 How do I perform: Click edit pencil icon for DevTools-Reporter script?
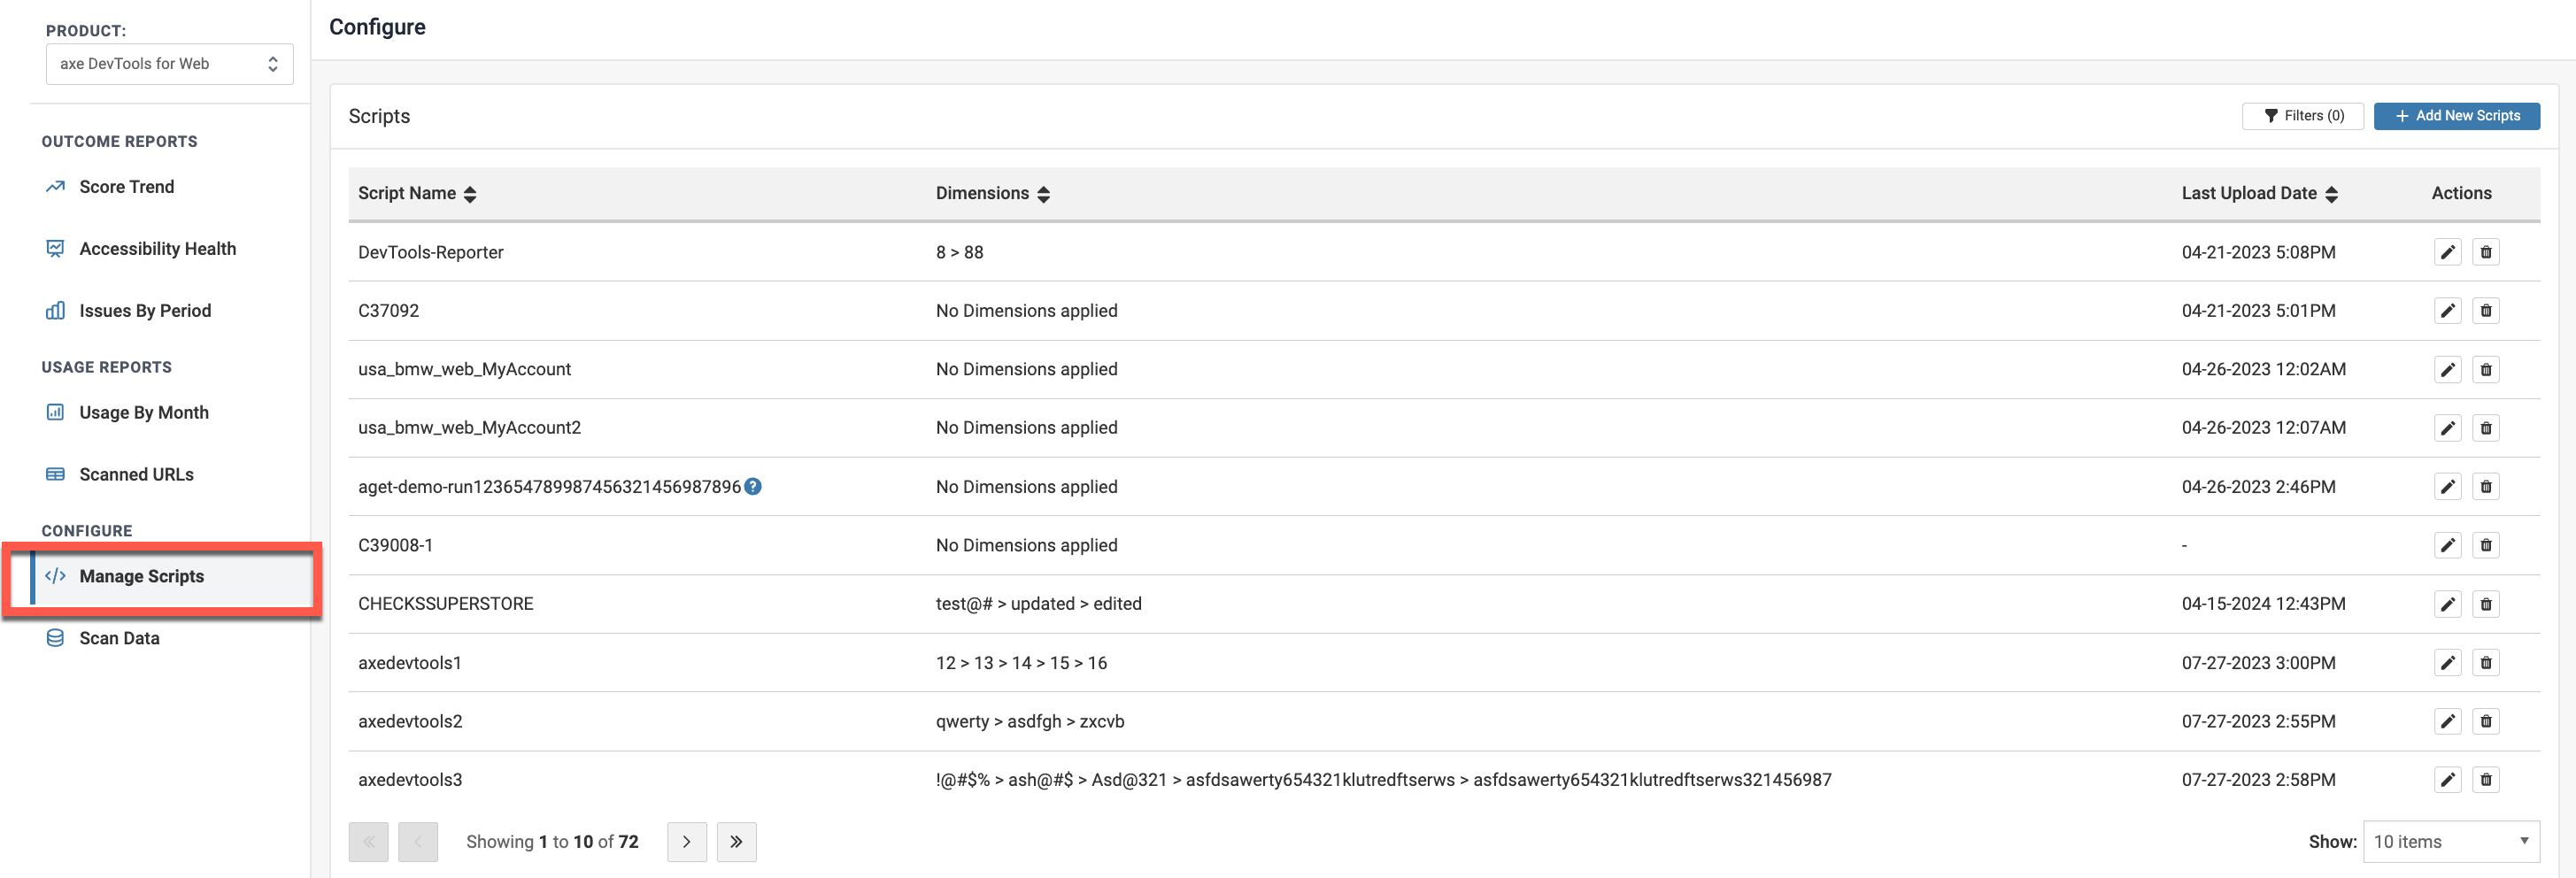(2446, 252)
